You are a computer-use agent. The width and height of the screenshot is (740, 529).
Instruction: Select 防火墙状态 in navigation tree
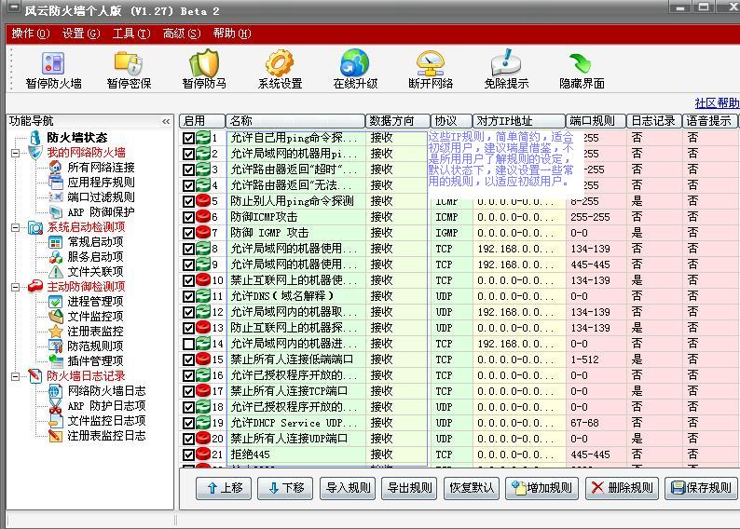pyautogui.click(x=77, y=138)
